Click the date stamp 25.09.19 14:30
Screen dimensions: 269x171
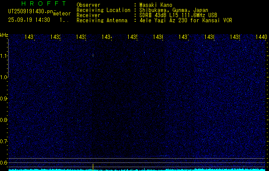click(x=29, y=20)
